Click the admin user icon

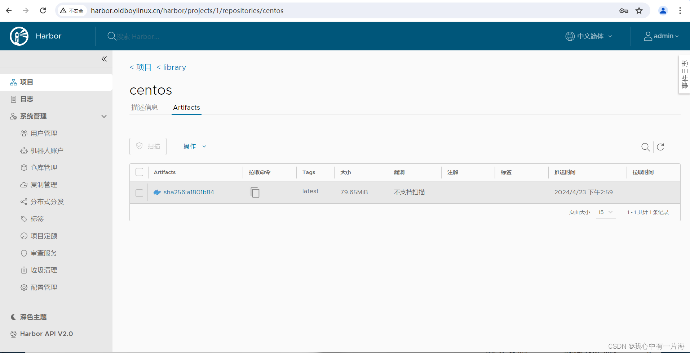tap(648, 36)
